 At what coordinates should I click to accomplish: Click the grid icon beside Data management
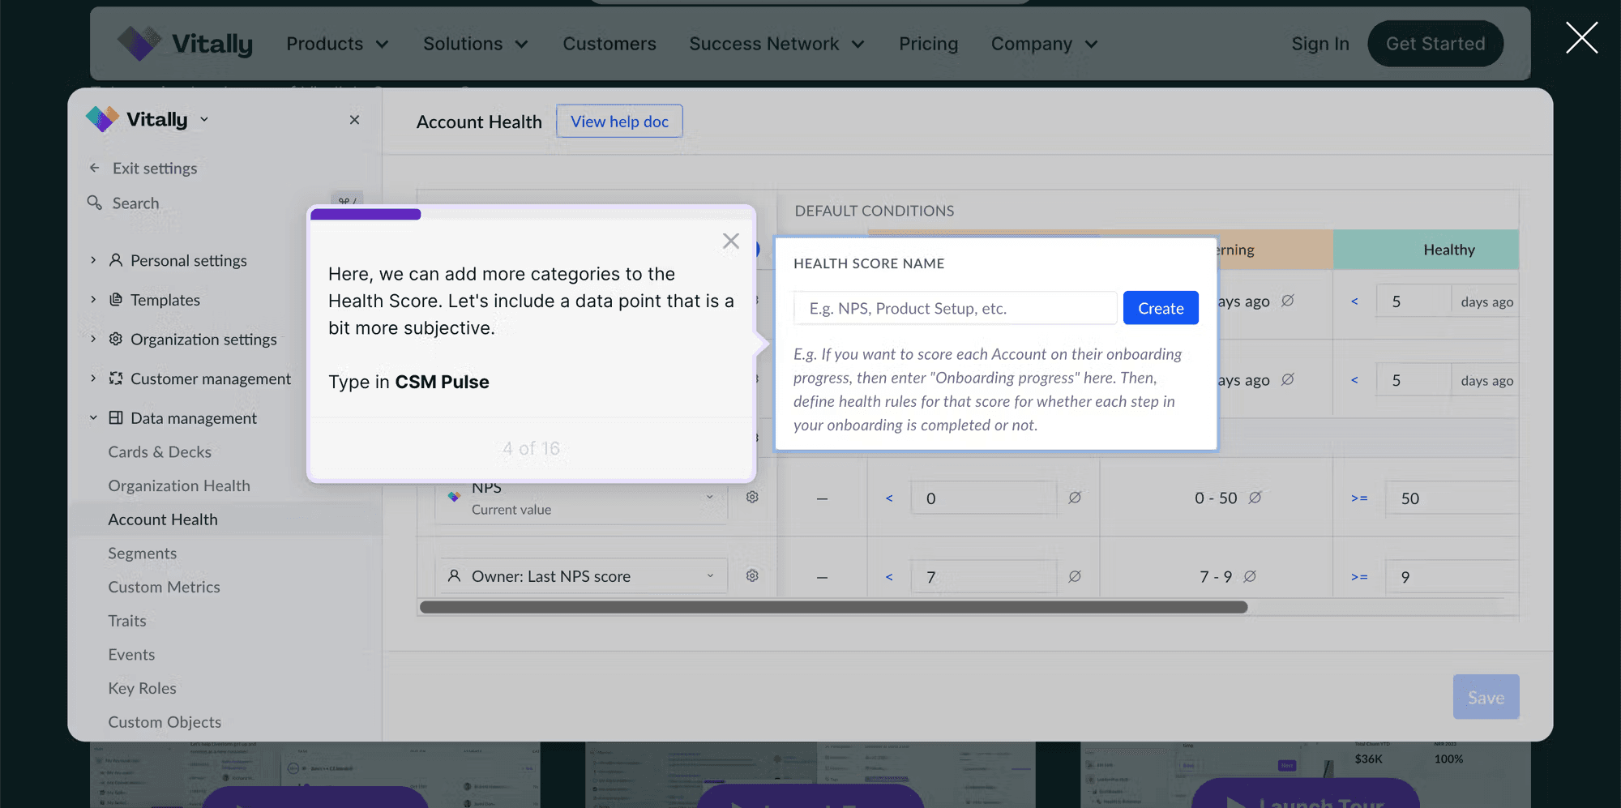pos(116,417)
